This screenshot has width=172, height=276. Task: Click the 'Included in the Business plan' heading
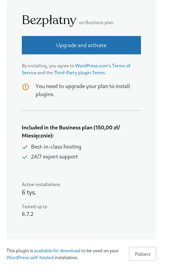point(70,131)
